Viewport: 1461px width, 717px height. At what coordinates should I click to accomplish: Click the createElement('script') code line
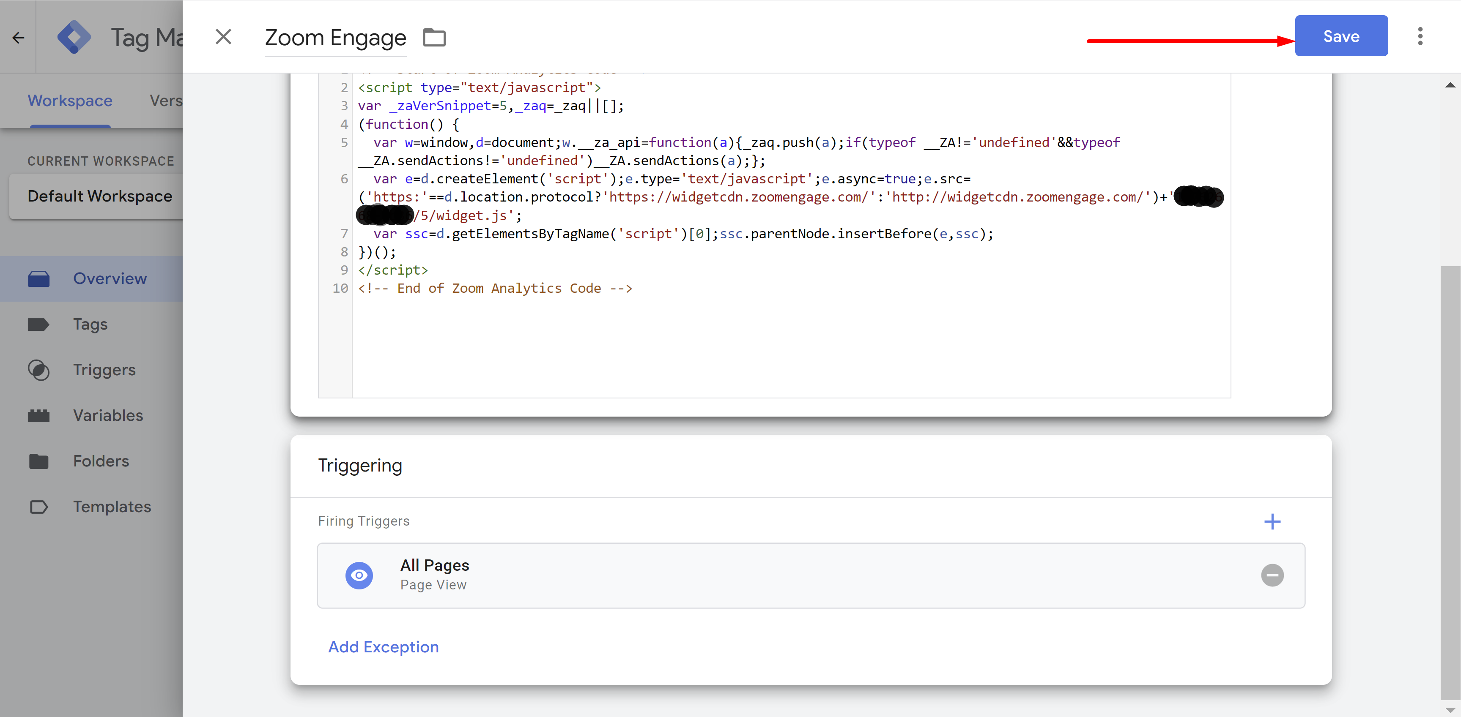point(672,179)
